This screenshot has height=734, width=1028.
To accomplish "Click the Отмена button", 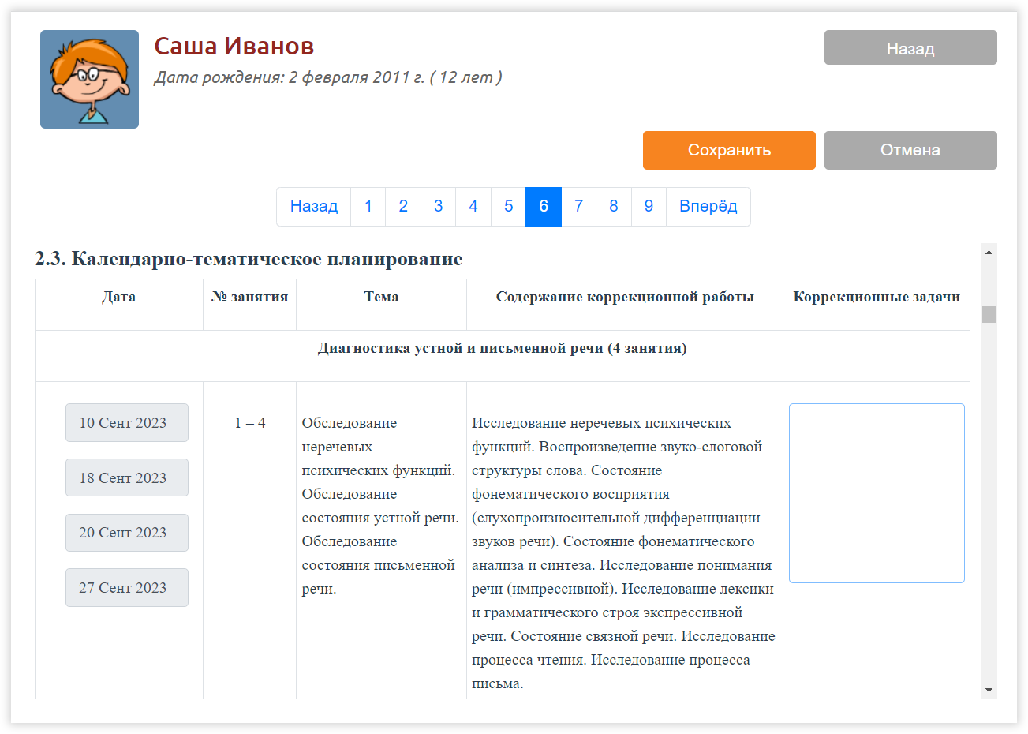I will [910, 150].
